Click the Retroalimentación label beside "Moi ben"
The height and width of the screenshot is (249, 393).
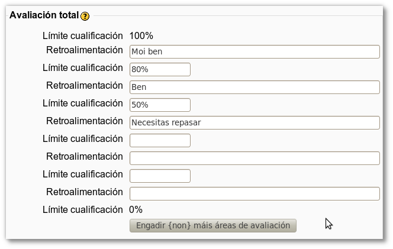point(85,50)
